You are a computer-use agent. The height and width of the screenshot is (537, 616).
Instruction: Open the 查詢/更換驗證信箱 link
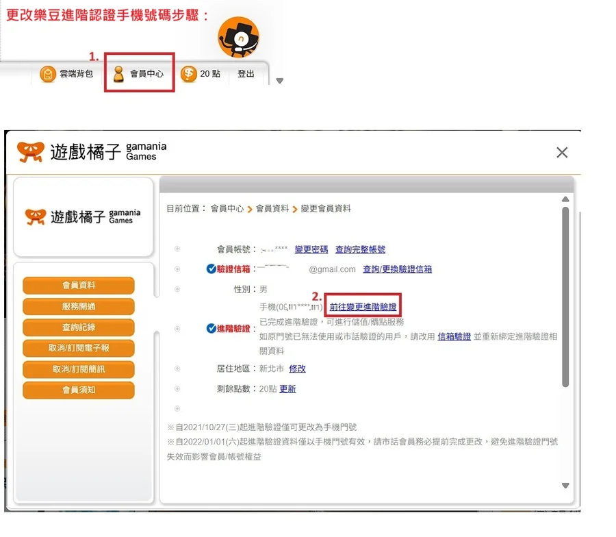click(x=397, y=269)
